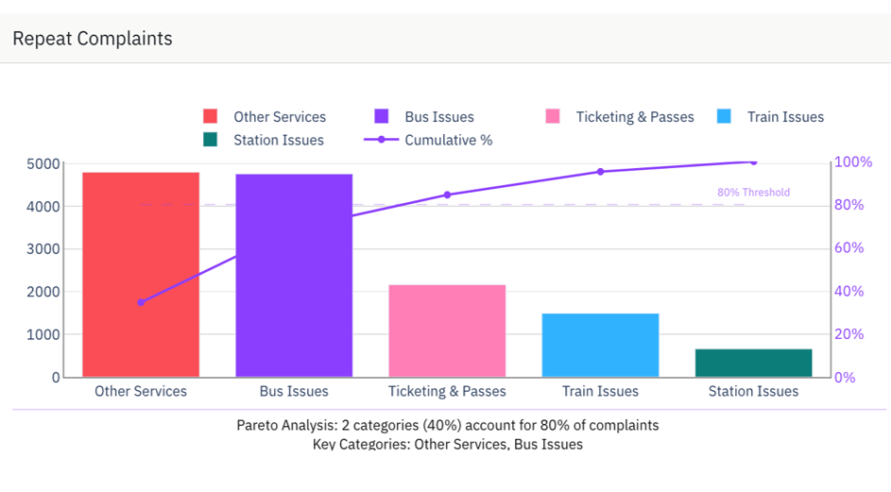
Task: Click the purple Bus Issues legend swatch
Action: 382,117
